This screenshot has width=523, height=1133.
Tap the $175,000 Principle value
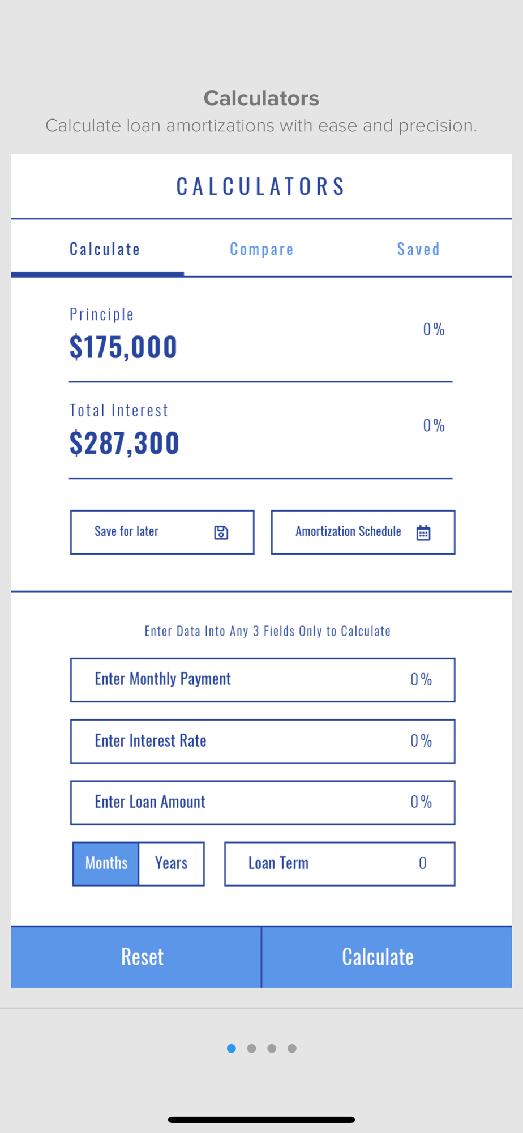click(x=123, y=347)
